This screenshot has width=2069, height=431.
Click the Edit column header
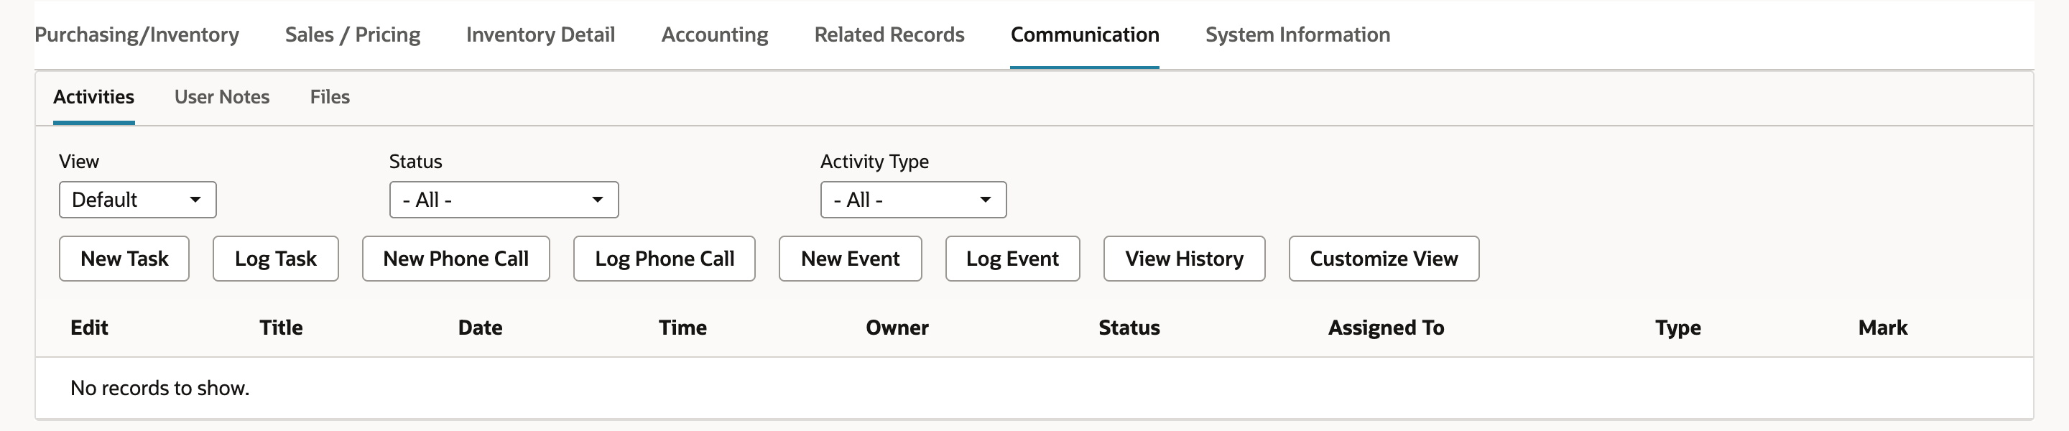[89, 328]
